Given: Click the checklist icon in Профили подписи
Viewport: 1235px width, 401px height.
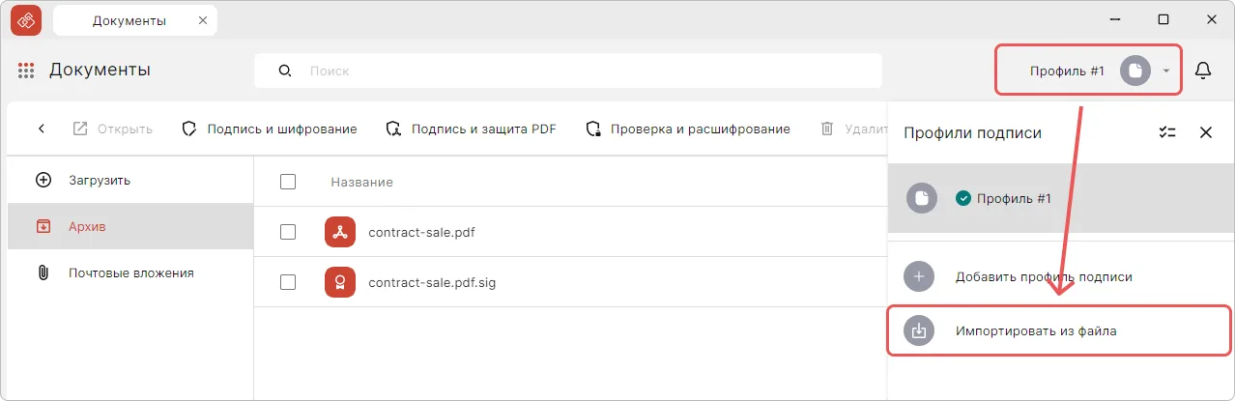Looking at the screenshot, I should pyautogui.click(x=1167, y=132).
